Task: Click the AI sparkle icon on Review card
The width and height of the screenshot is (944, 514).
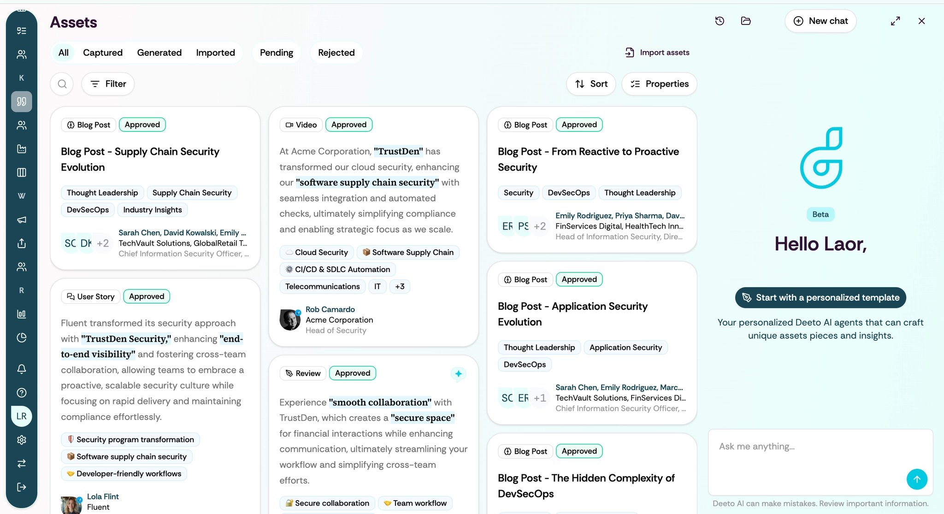Action: (458, 374)
